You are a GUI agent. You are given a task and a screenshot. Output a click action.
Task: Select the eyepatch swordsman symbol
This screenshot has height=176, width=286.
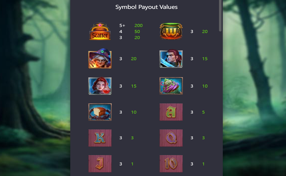(x=171, y=58)
